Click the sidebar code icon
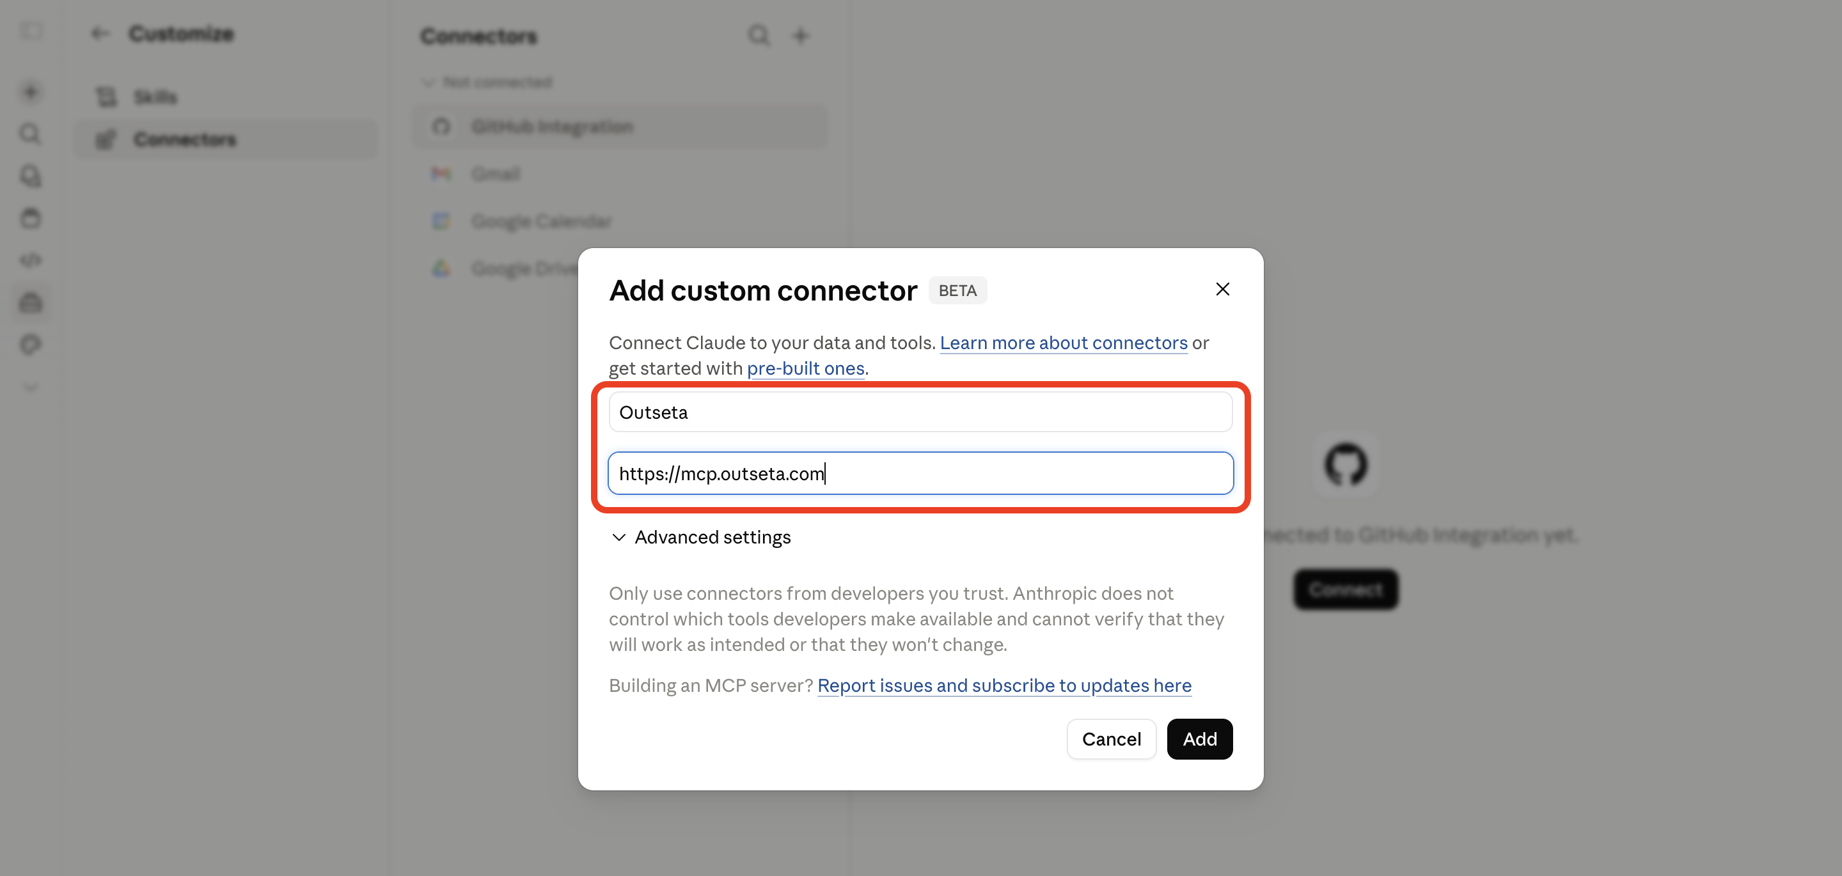 point(30,260)
